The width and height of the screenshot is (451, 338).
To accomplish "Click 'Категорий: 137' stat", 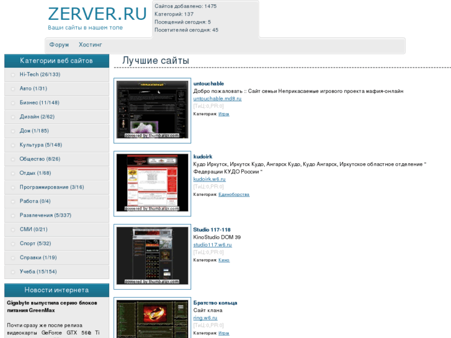I will pyautogui.click(x=174, y=14).
